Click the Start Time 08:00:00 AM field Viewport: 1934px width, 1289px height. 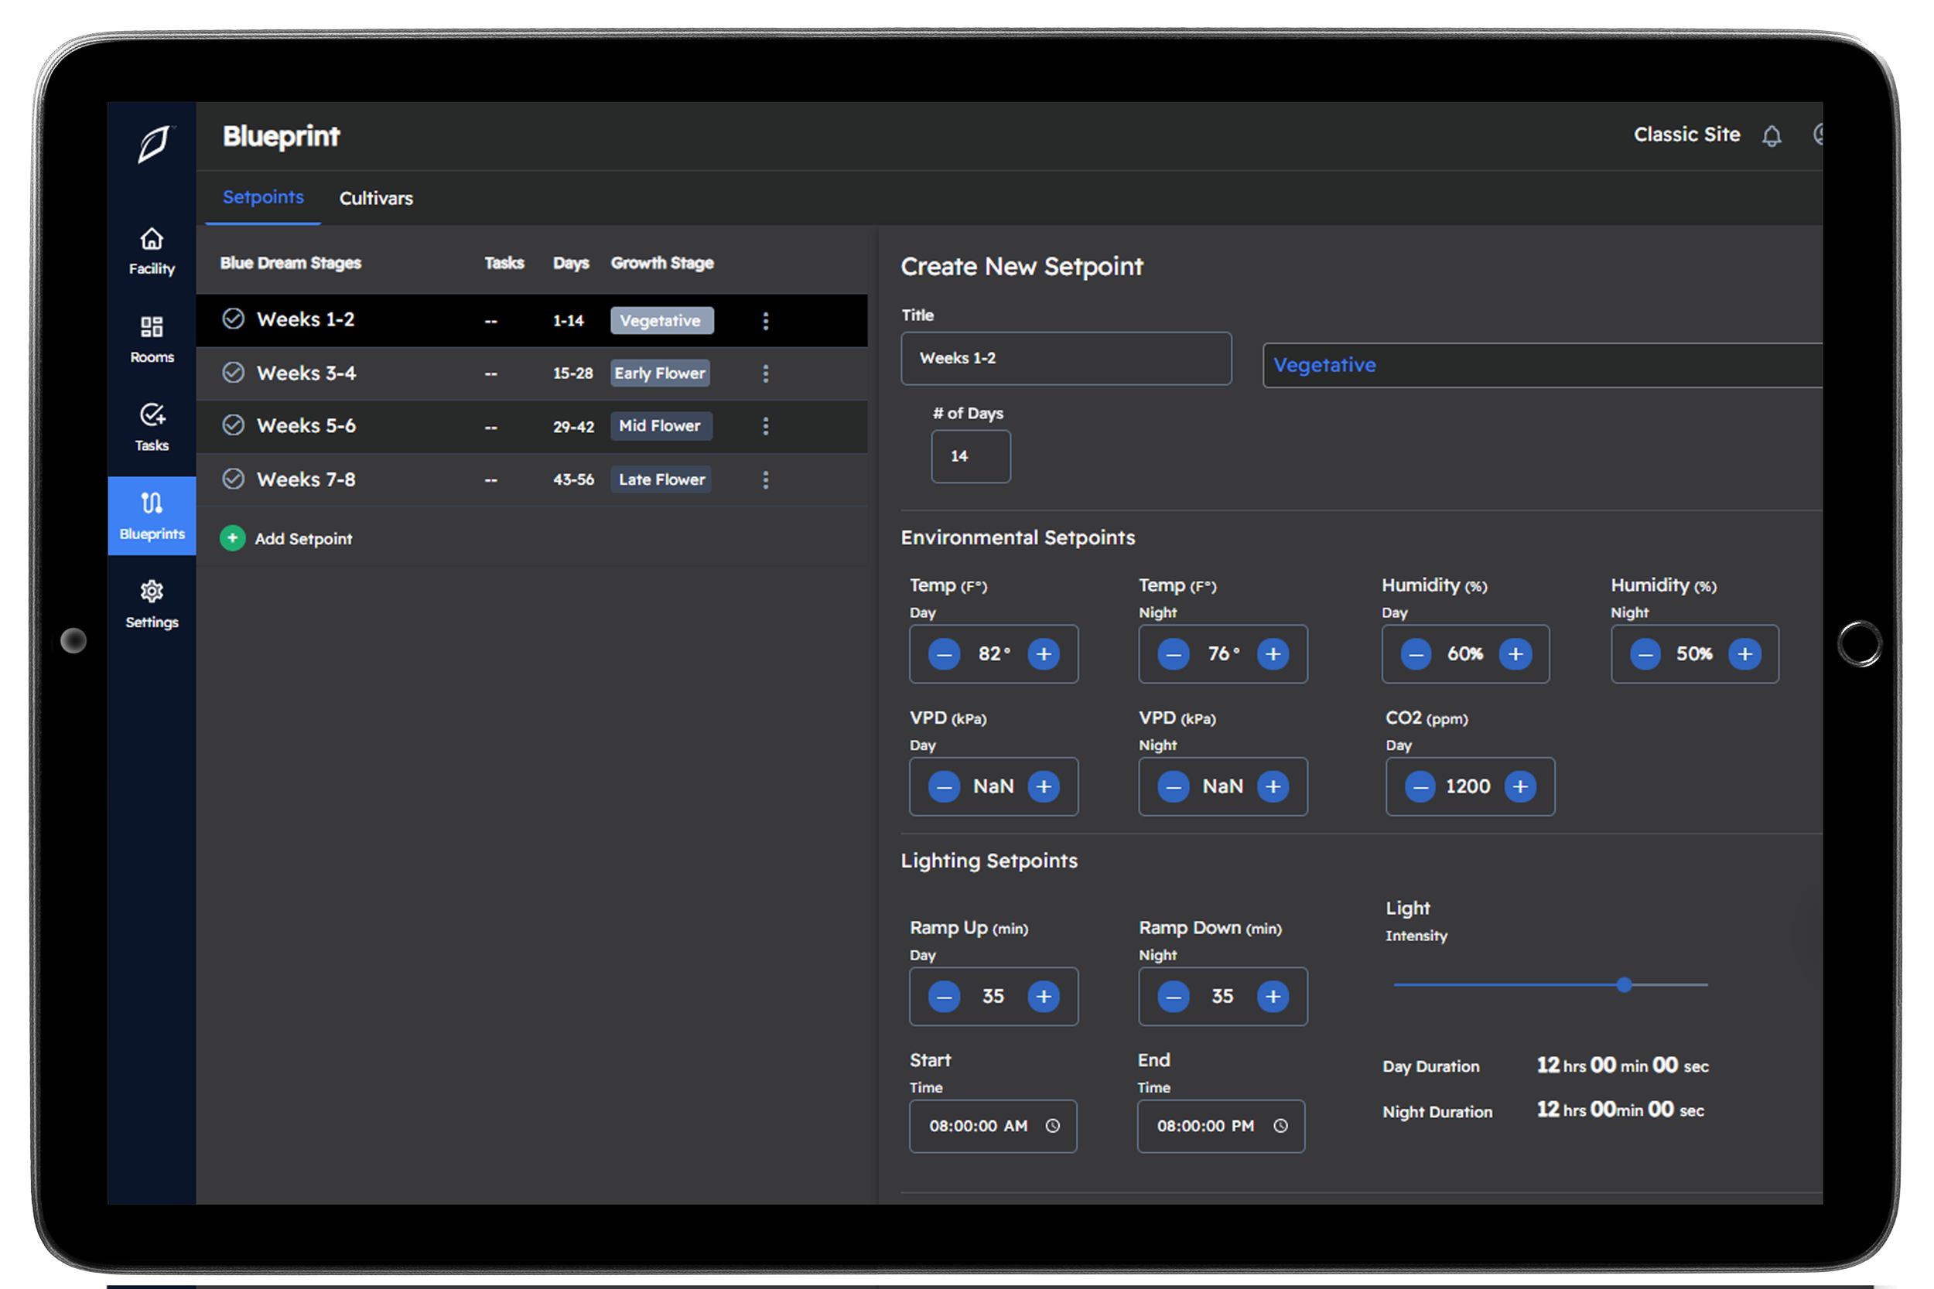tap(993, 1125)
